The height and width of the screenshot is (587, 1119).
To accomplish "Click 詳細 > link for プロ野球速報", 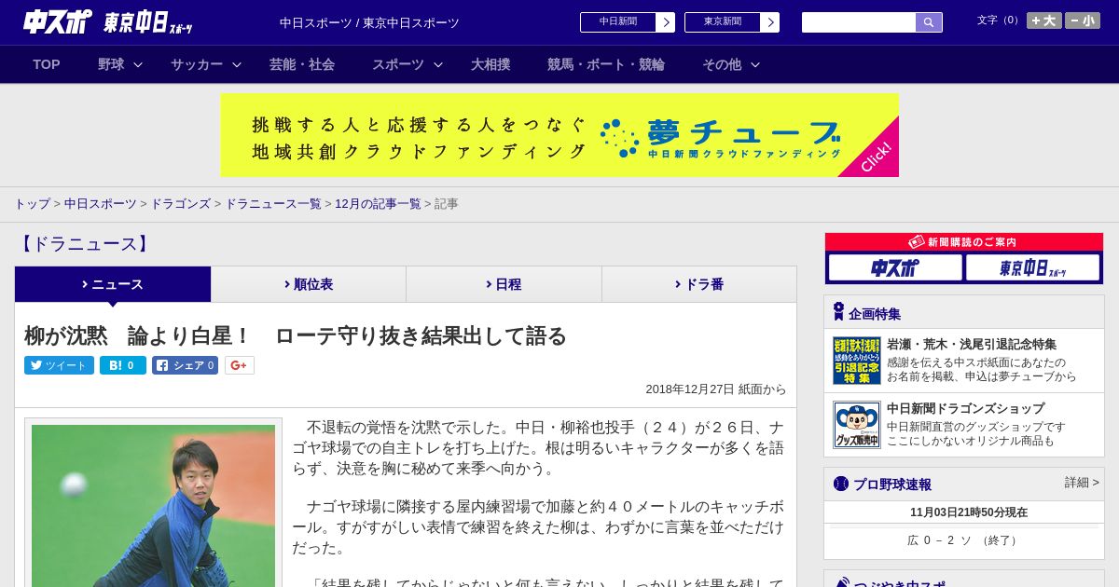I will pyautogui.click(x=1082, y=483).
